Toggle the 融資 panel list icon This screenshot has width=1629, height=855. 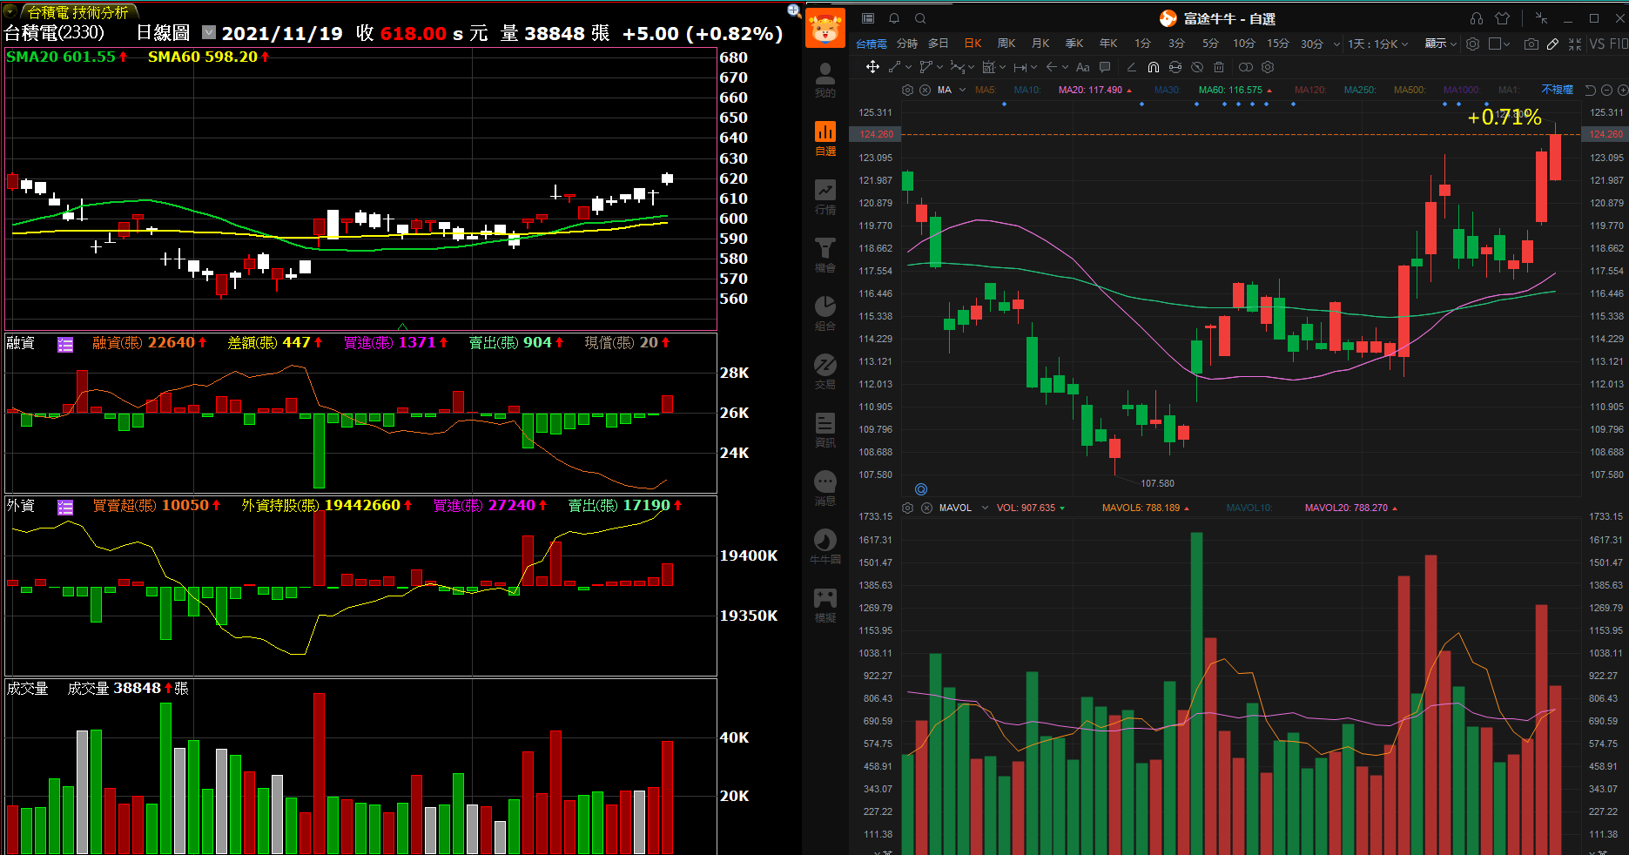(65, 344)
